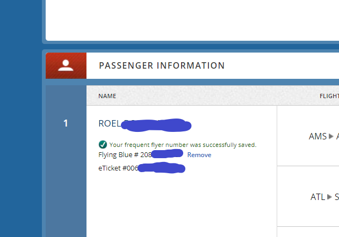This screenshot has height=237, width=339.
Task: Click the destination code right of ATL arrow
Action: 337,197
